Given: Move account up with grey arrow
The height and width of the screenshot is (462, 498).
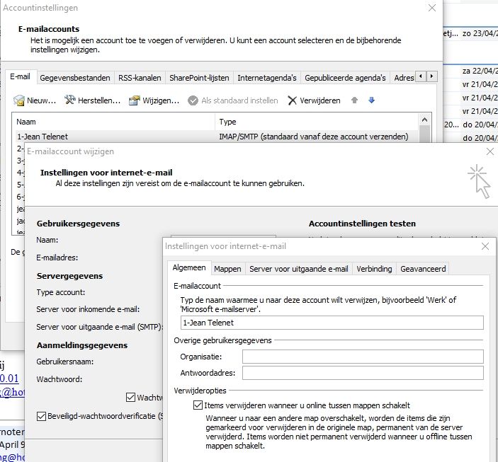Looking at the screenshot, I should tap(354, 100).
